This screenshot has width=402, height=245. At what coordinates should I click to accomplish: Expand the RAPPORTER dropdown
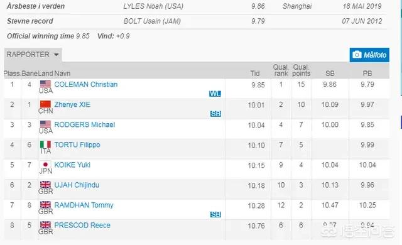click(33, 55)
